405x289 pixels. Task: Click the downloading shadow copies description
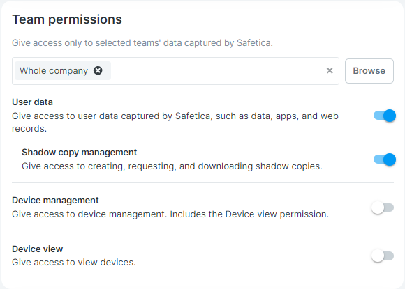[x=172, y=166]
